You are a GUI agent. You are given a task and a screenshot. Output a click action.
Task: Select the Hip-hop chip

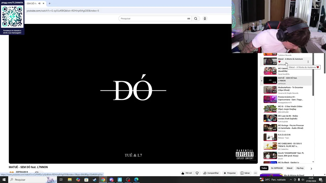pyautogui.click(x=300, y=168)
